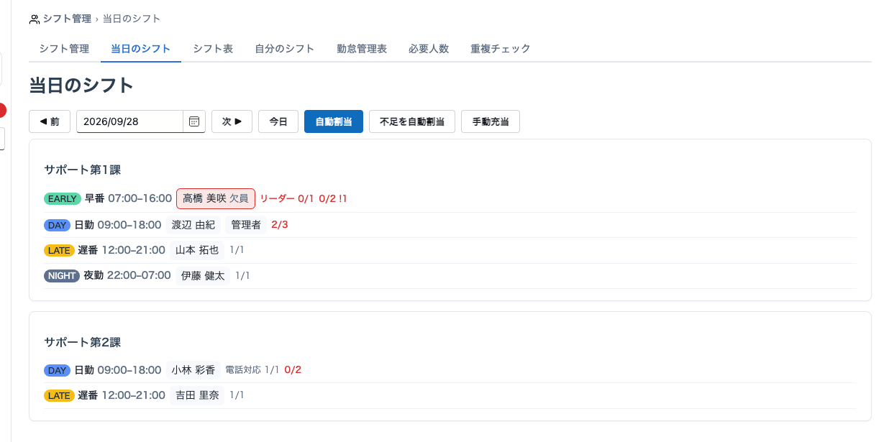The image size is (889, 442).
Task: Click the サポート第2課 section heading
Action: click(82, 342)
